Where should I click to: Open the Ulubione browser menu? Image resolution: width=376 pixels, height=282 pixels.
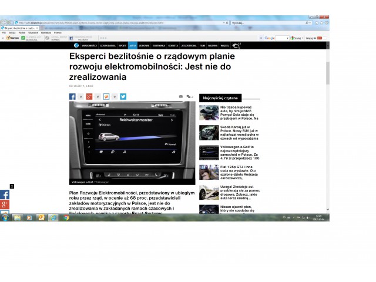coord(33,32)
